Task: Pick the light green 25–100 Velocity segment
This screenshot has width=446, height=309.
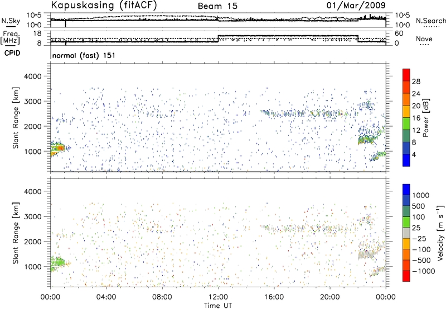Action: coord(406,222)
